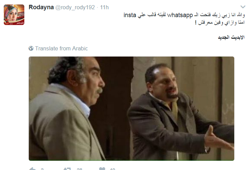Click the word whatsapp in tweet
The image size is (250, 170).
click(180, 15)
